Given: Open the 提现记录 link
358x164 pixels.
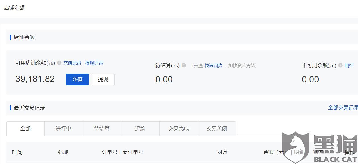Looking at the screenshot, I should tap(94, 63).
